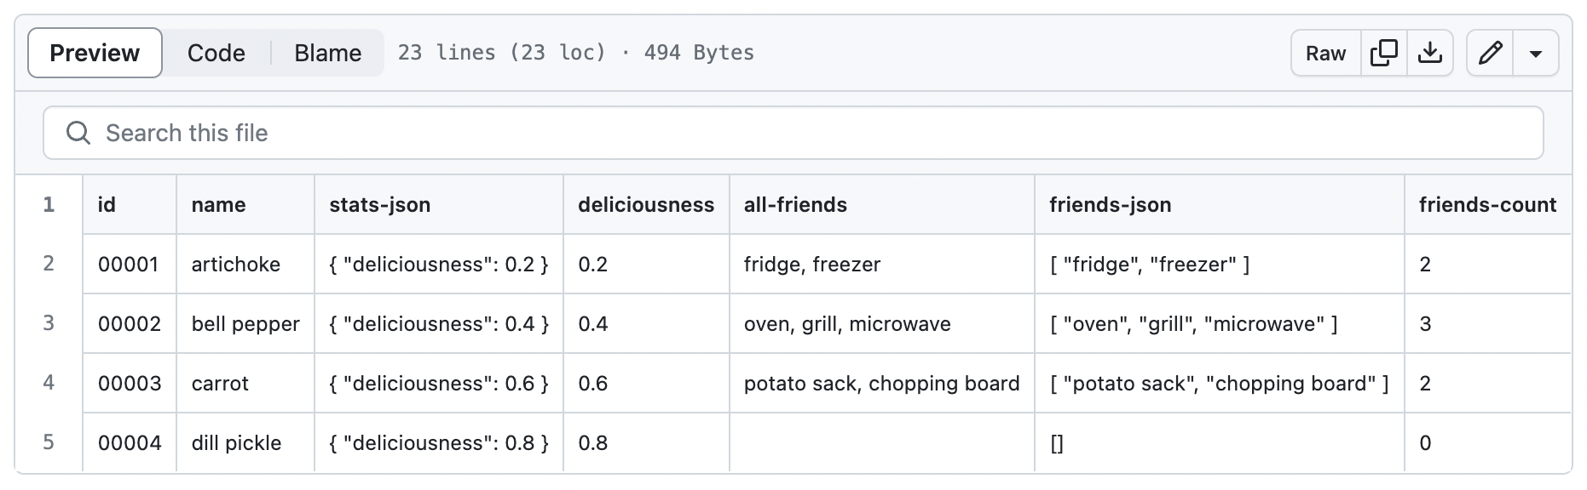
Task: Open the Raw file view
Action: (1326, 53)
